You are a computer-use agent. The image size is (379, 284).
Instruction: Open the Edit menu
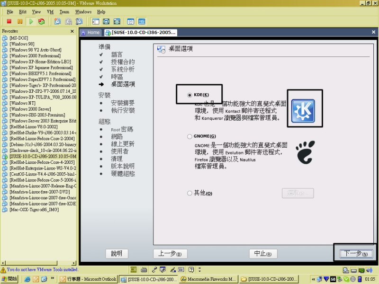pos(23,12)
